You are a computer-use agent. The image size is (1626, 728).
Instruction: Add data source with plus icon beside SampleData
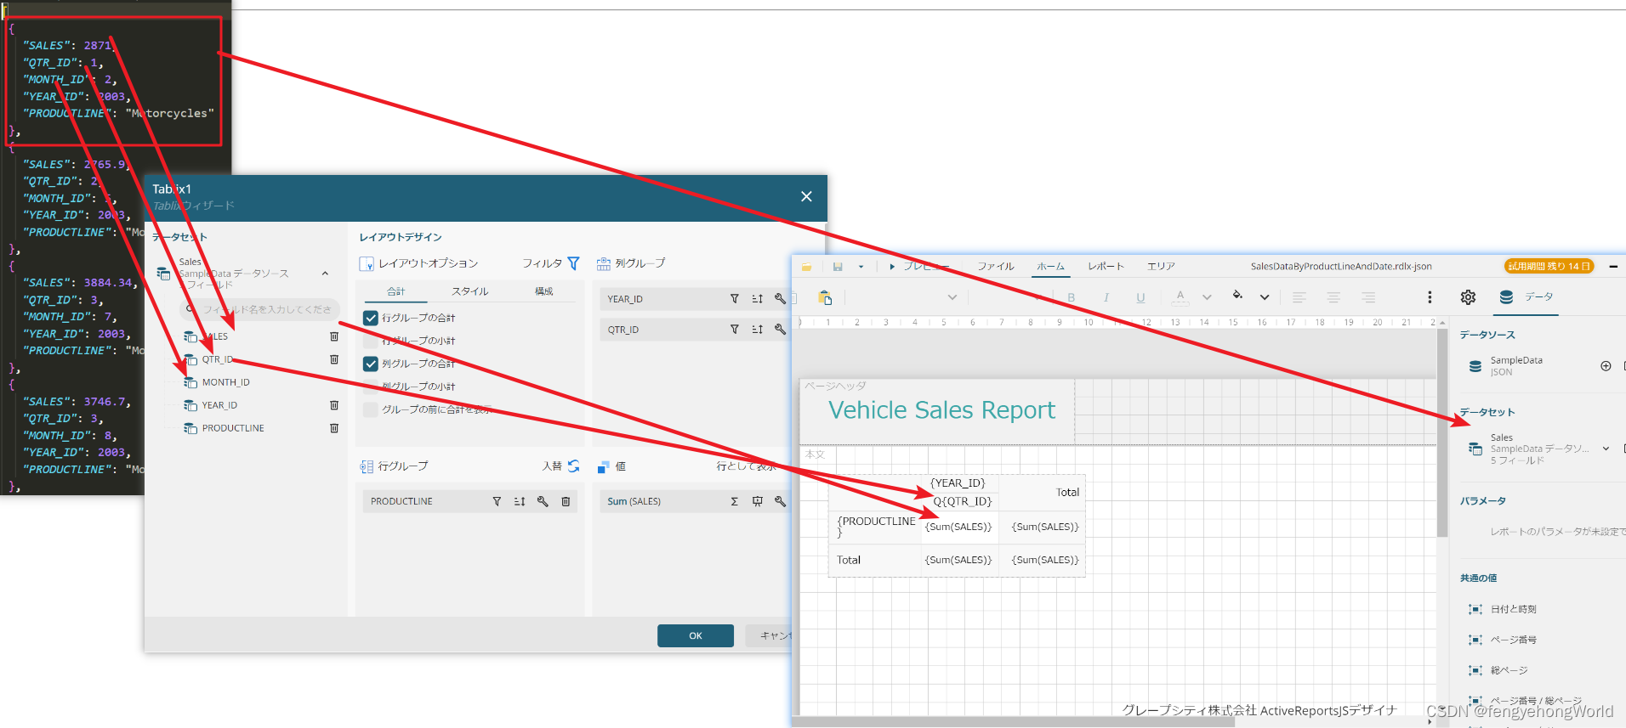tap(1606, 366)
